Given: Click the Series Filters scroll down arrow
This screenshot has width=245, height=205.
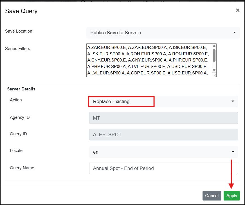Looking at the screenshot, I should point(214,70).
